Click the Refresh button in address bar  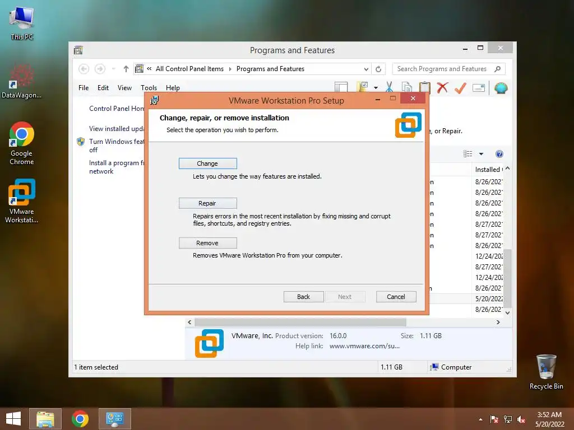point(378,69)
